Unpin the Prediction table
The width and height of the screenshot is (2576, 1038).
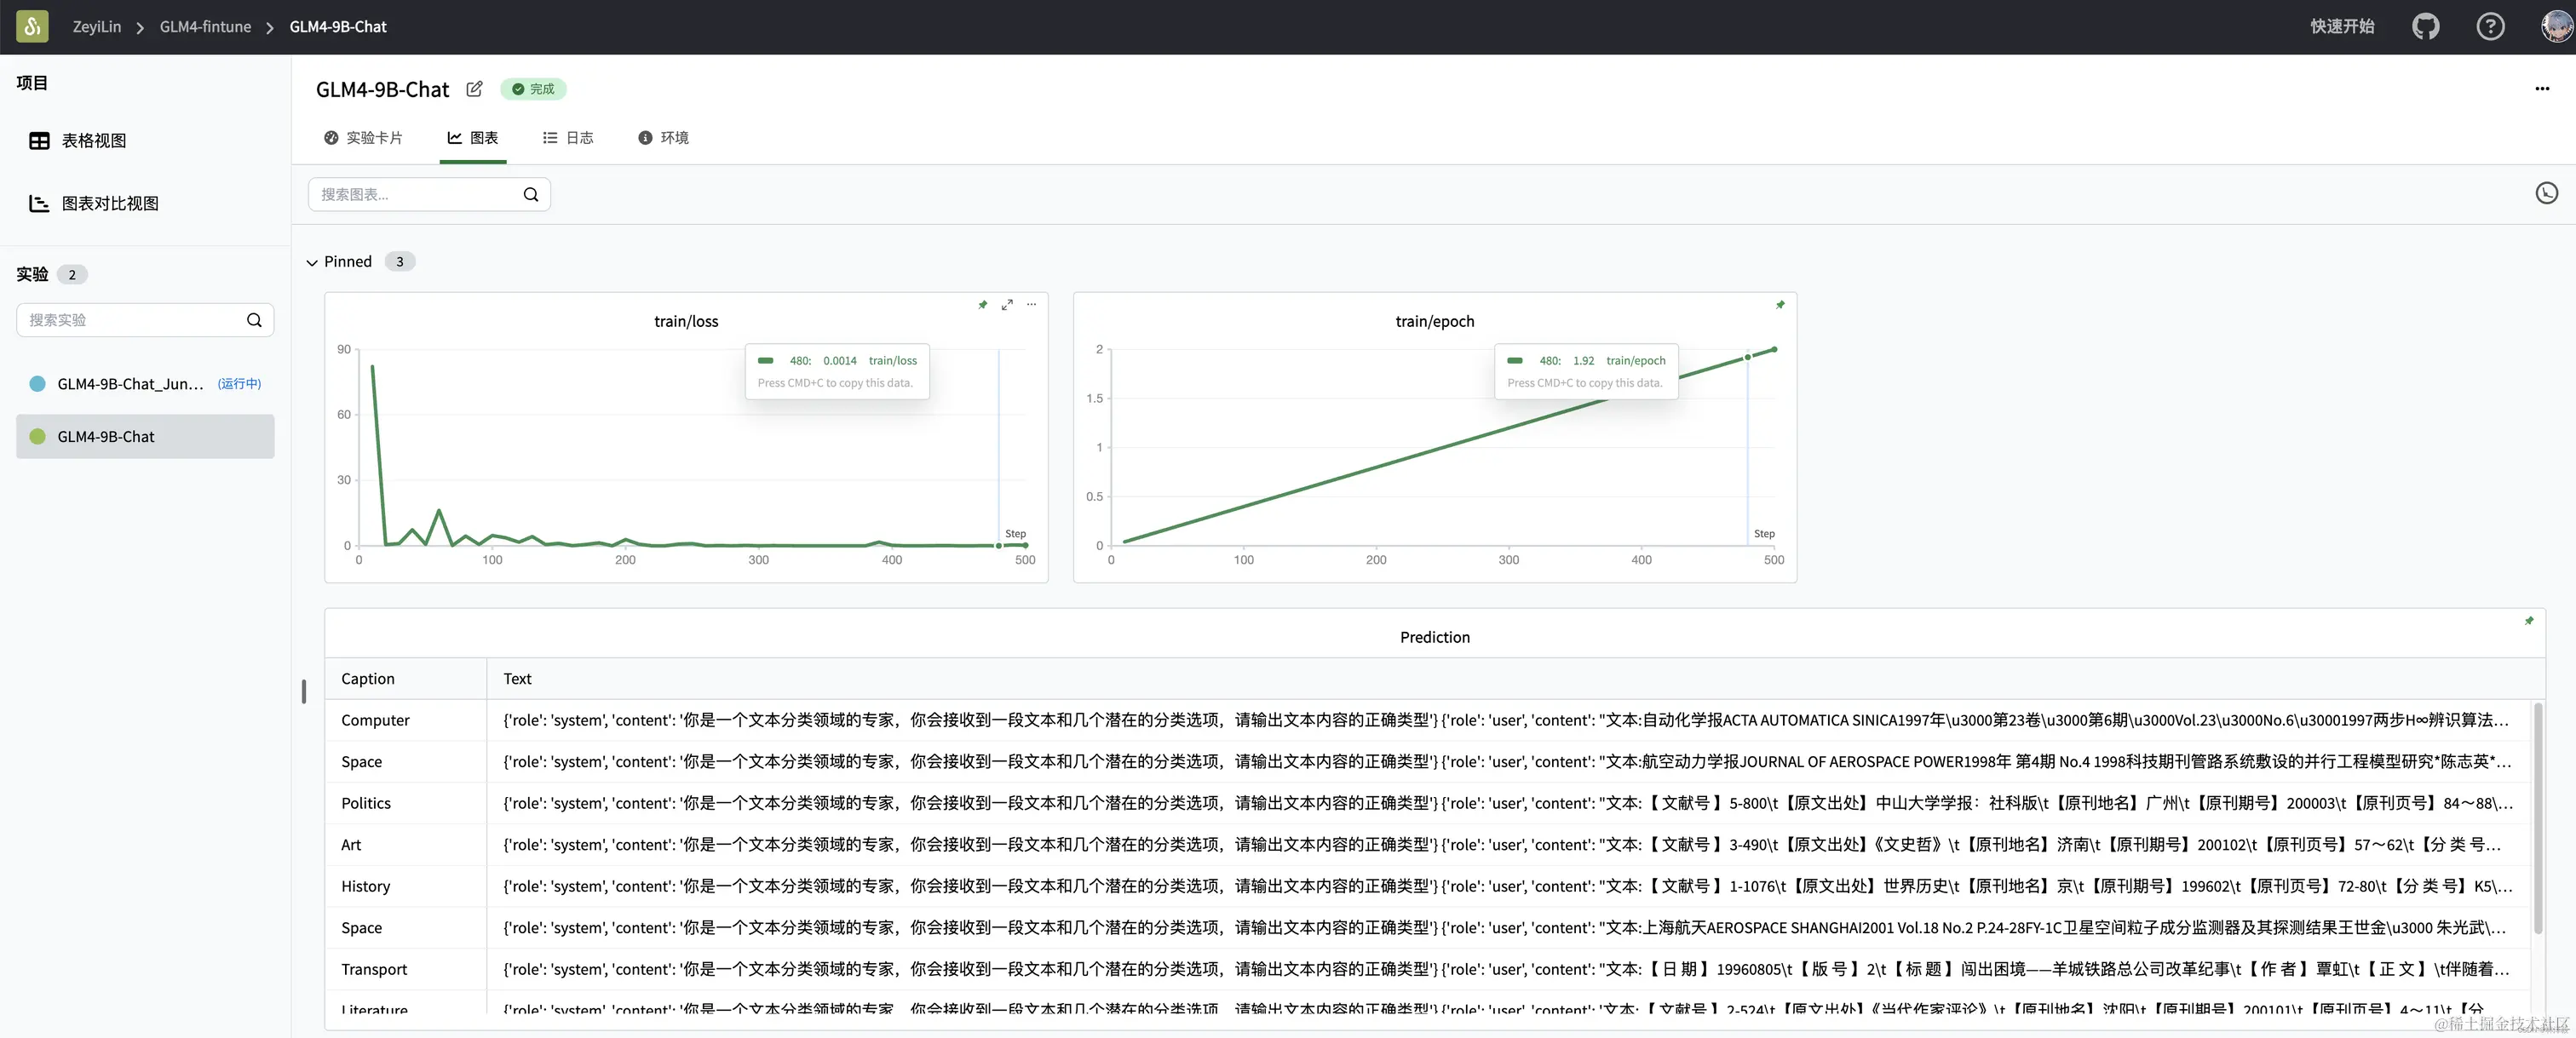[2528, 621]
